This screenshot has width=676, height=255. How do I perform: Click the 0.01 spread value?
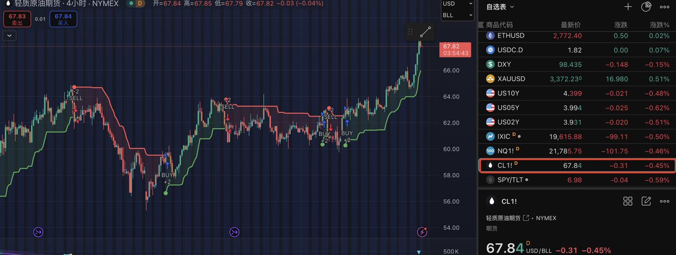click(40, 19)
